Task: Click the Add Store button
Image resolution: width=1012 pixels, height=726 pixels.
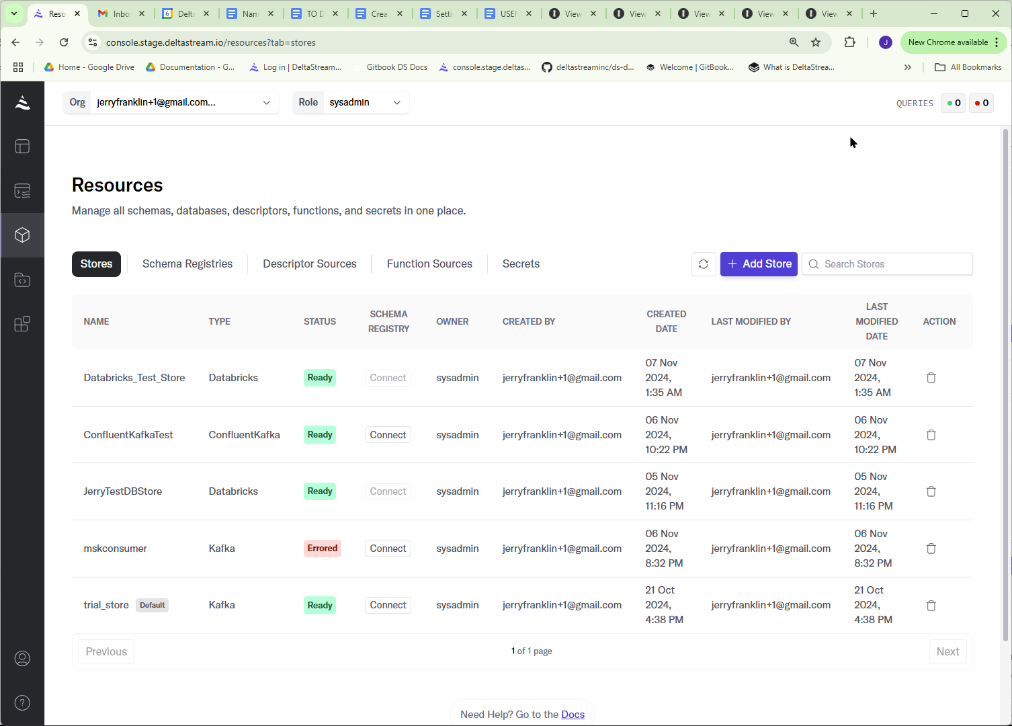Action: (759, 264)
